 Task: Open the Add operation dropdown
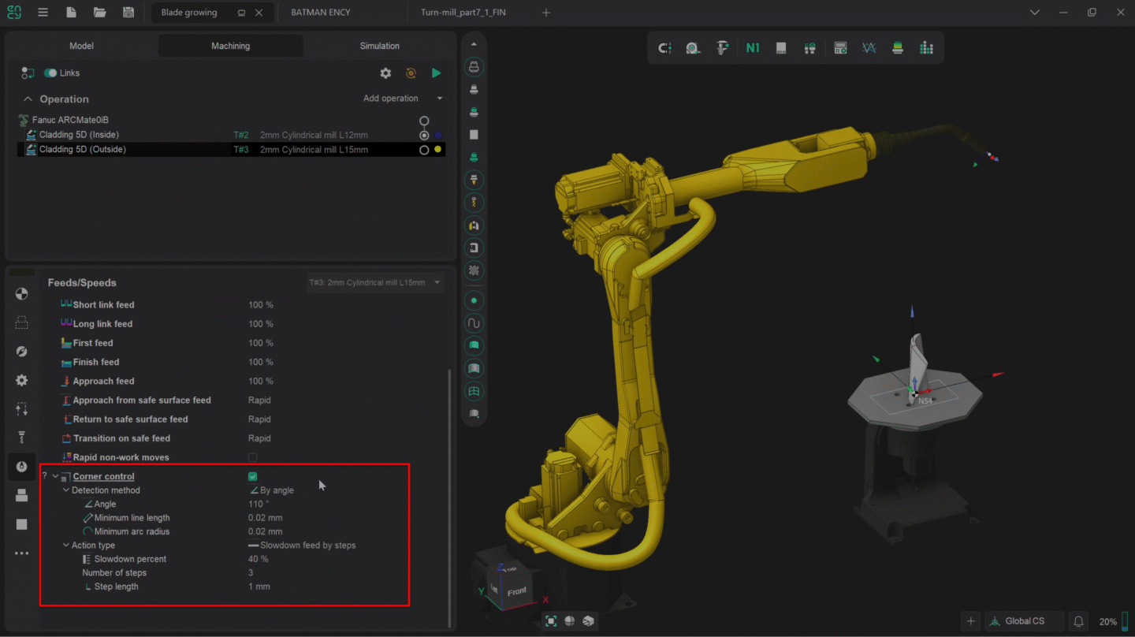pyautogui.click(x=403, y=98)
